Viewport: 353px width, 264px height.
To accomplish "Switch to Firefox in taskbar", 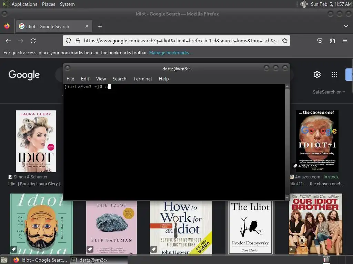I will click(x=41, y=260).
